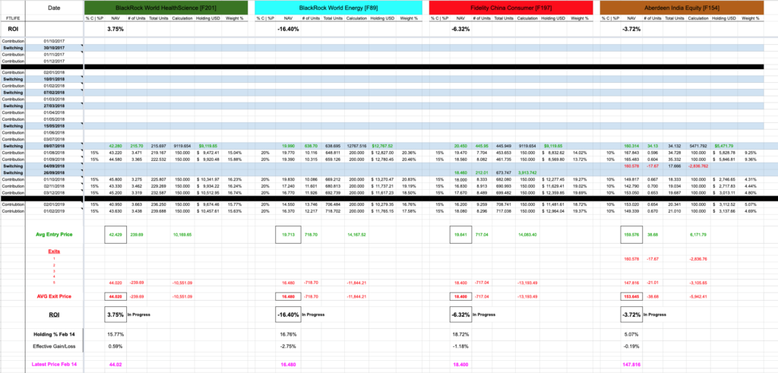Viewport: 778px width, 373px height.
Task: Click effective loss value -2.75%
Action: pos(288,345)
